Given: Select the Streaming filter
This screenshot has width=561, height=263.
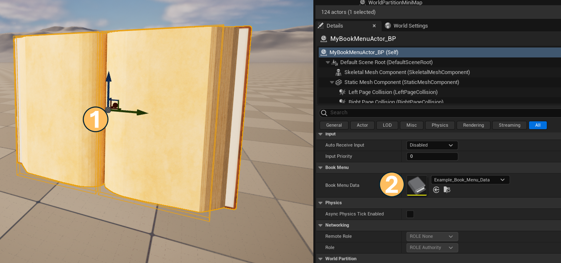Looking at the screenshot, I should click(509, 125).
